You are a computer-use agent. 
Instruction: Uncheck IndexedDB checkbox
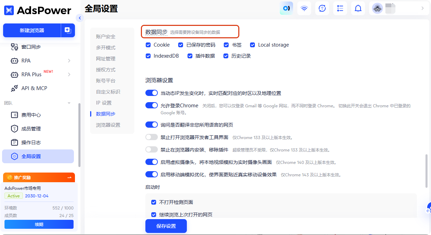click(148, 56)
